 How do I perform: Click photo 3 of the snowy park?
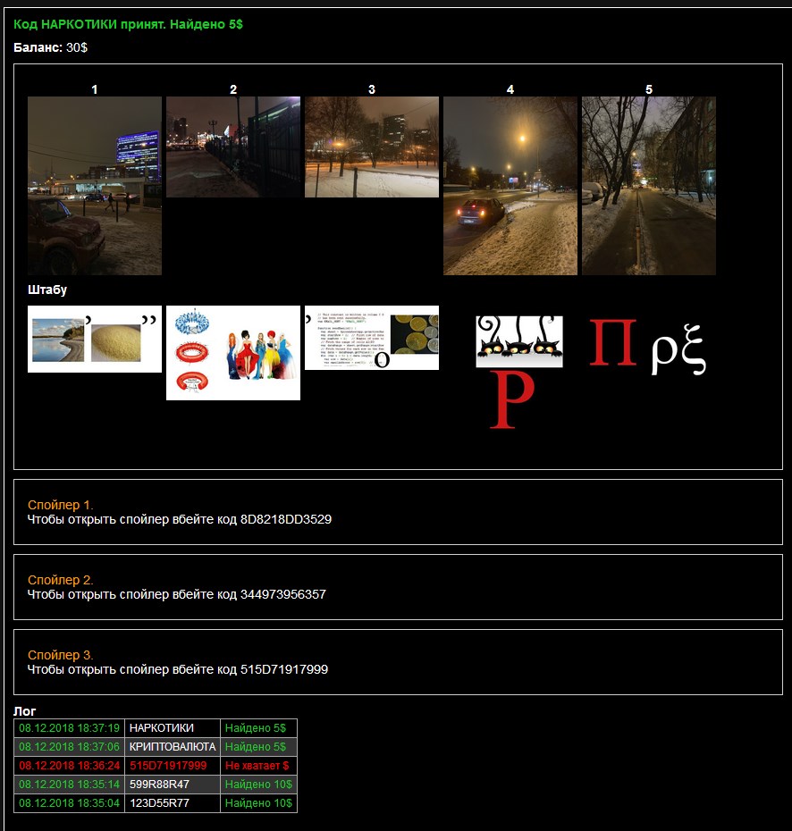[x=372, y=147]
